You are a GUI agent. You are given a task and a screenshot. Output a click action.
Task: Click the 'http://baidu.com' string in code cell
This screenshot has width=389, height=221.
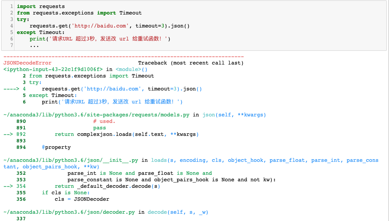100,26
